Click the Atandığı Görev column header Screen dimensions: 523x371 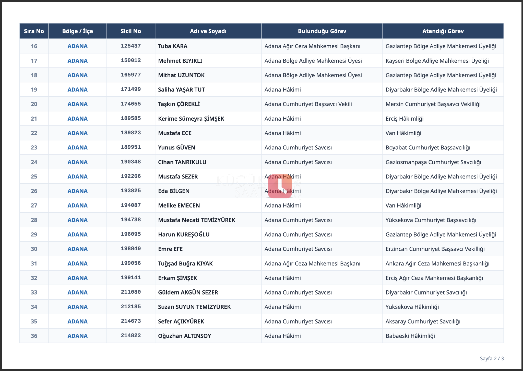[443, 31]
